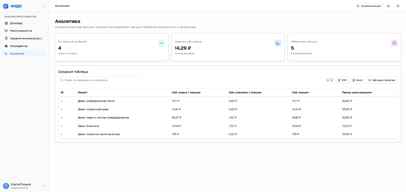Collapse the sidebar with the chevron
Screen dimensions: 406x192
click(43, 6)
